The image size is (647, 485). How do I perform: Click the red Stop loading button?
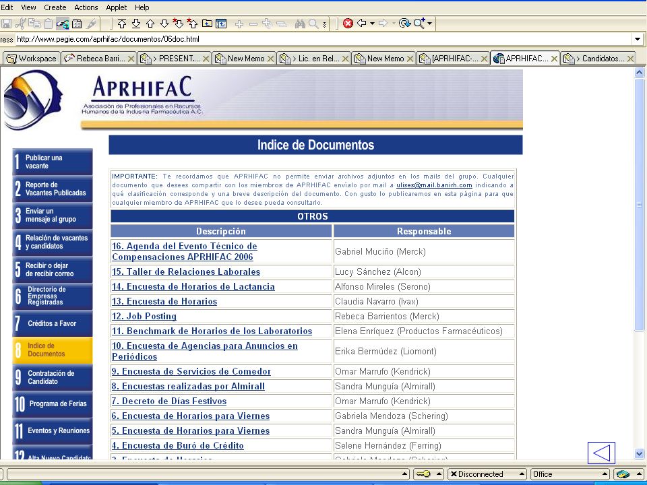click(348, 24)
